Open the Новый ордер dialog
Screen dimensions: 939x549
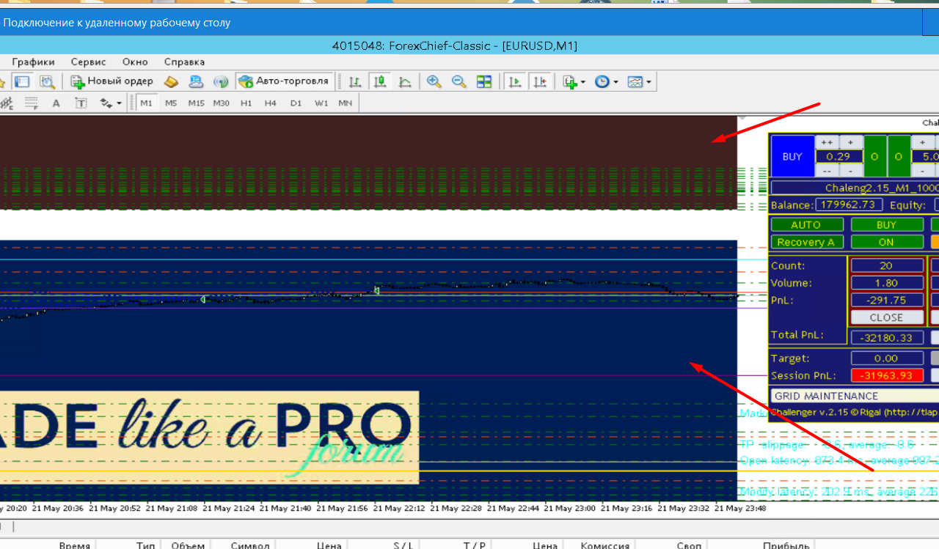112,81
